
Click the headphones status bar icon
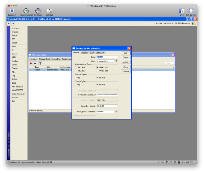(x=171, y=162)
